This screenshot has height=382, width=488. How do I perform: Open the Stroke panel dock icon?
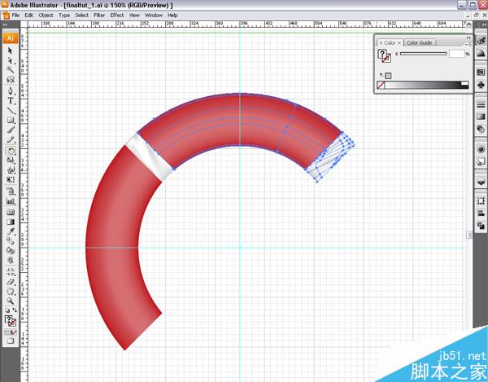(481, 104)
